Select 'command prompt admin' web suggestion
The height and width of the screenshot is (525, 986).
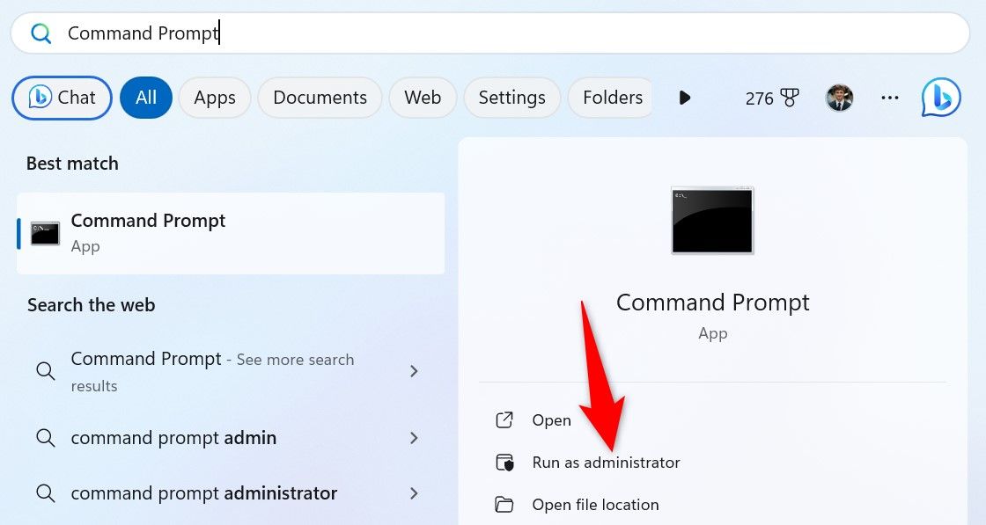(x=173, y=438)
